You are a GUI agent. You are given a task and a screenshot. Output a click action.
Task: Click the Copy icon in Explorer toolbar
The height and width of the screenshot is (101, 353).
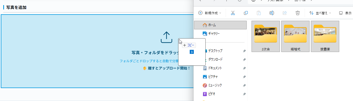tap(246, 13)
